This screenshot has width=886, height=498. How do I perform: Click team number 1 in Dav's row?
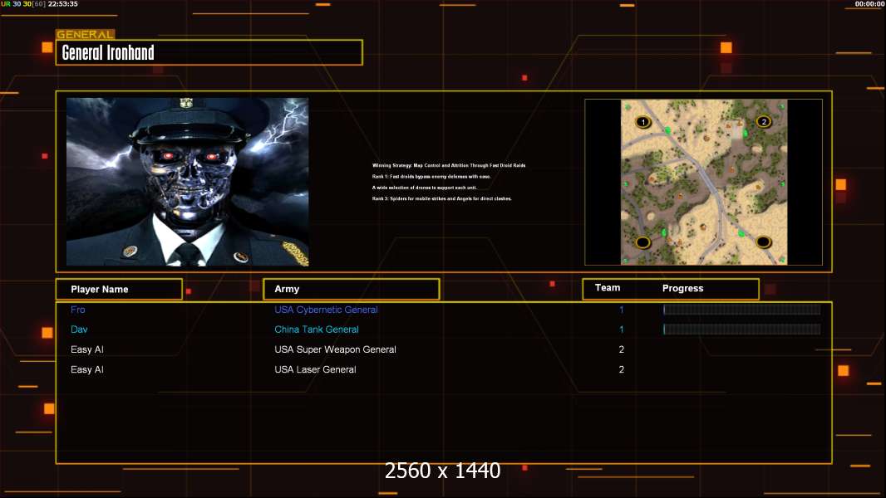tap(622, 330)
